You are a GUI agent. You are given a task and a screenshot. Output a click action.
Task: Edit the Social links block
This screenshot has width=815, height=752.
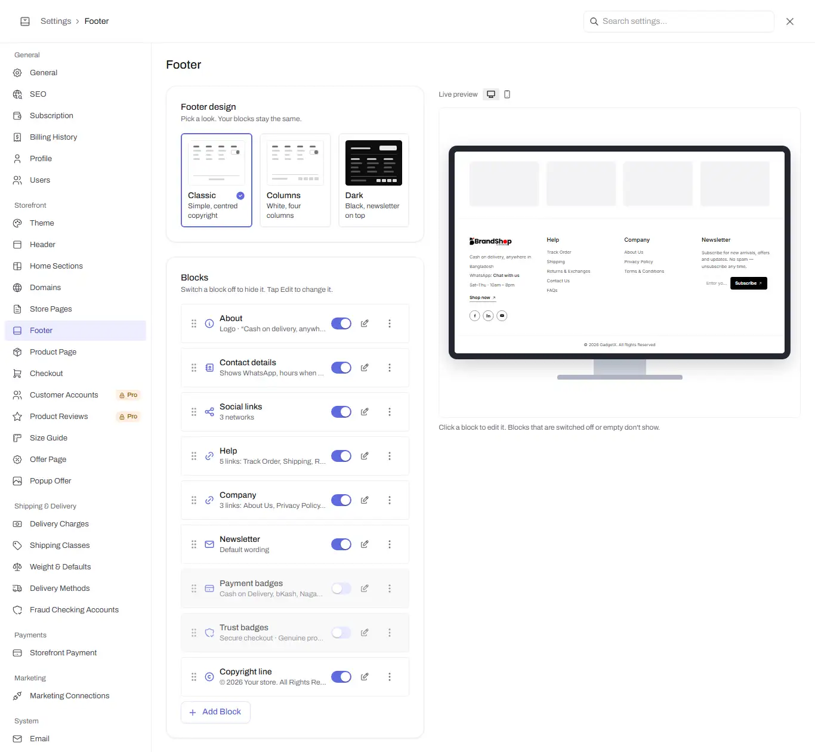point(365,412)
